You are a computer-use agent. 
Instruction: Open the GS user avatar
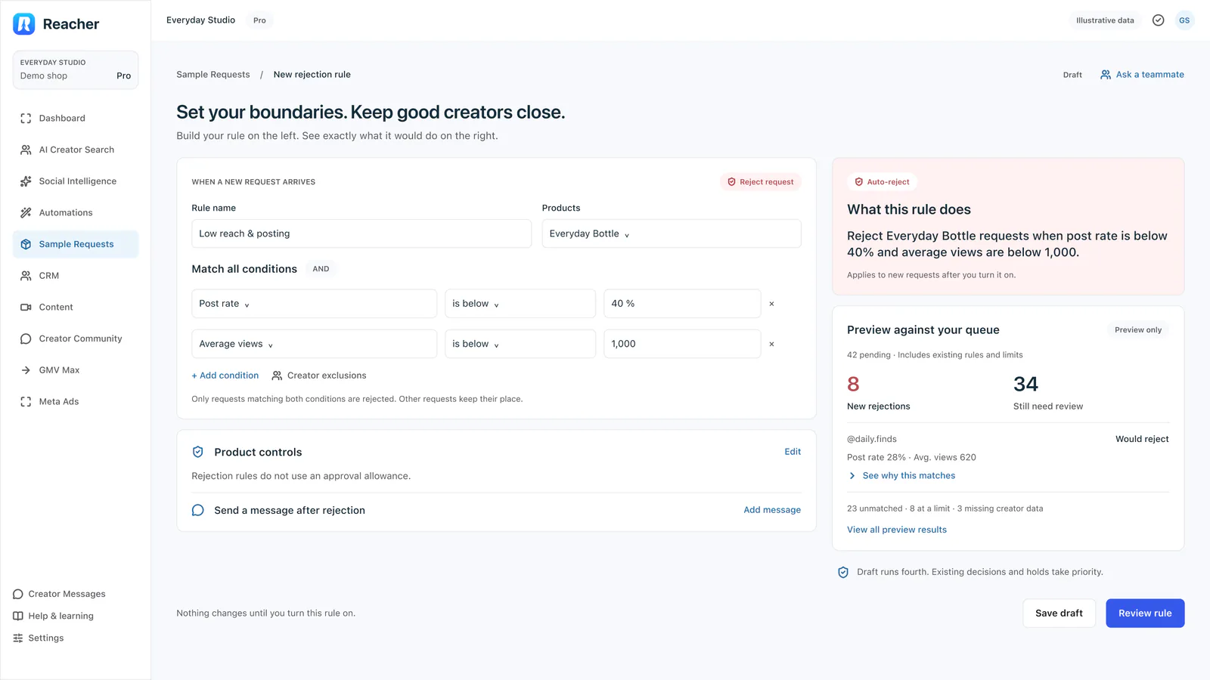pos(1184,20)
